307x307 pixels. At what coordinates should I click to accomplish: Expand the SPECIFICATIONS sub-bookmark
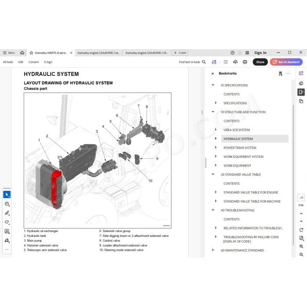coord(216,103)
